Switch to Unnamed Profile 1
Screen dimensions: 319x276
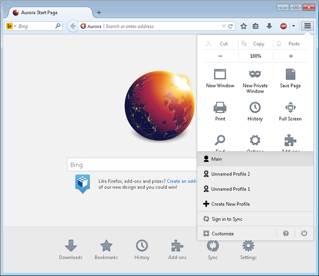pos(255,189)
